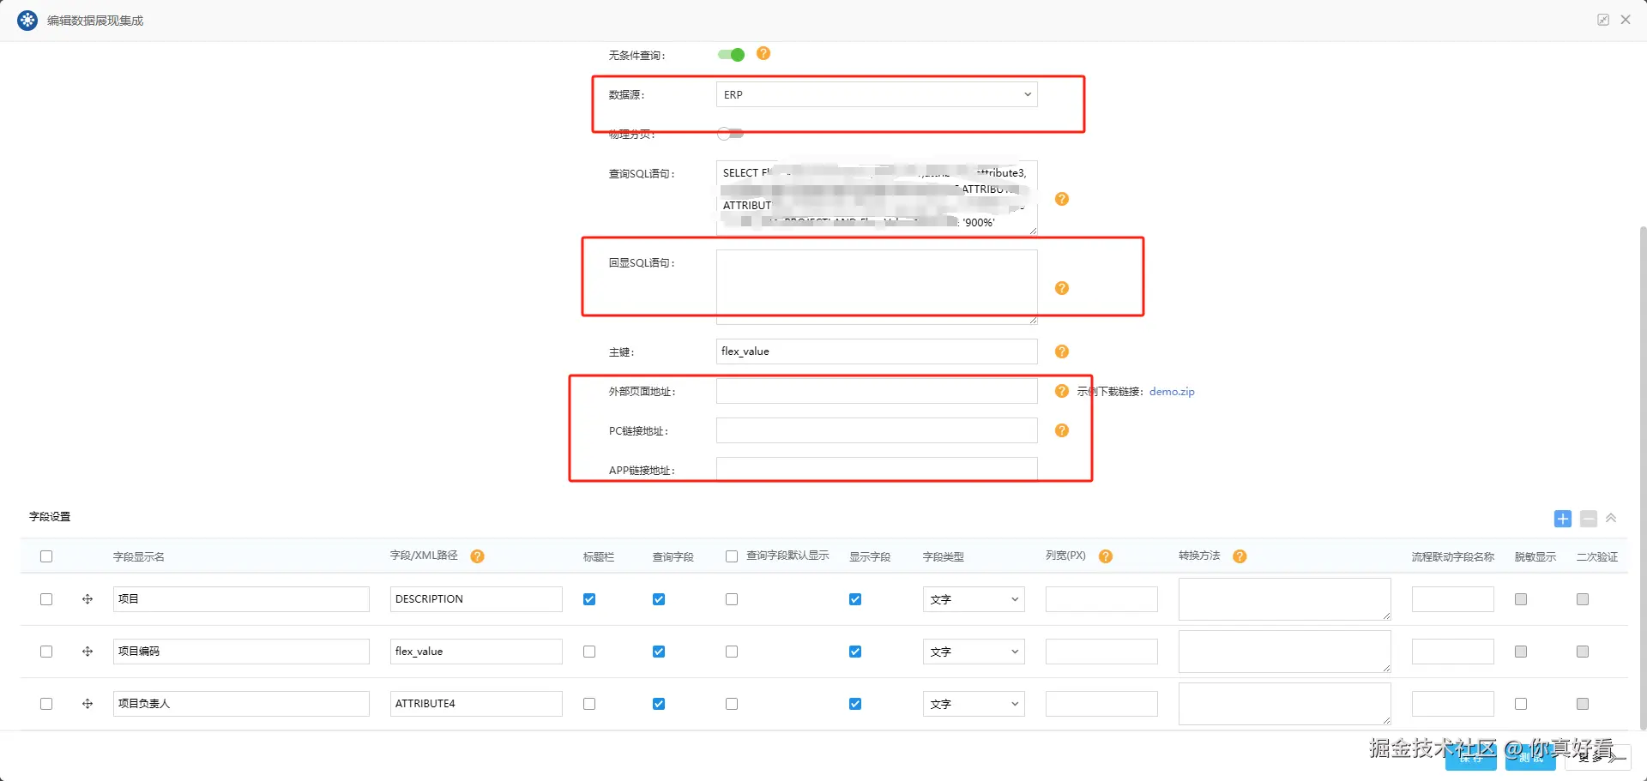Click the blue 保存 button
This screenshot has height=781, width=1647.
coord(1470,758)
